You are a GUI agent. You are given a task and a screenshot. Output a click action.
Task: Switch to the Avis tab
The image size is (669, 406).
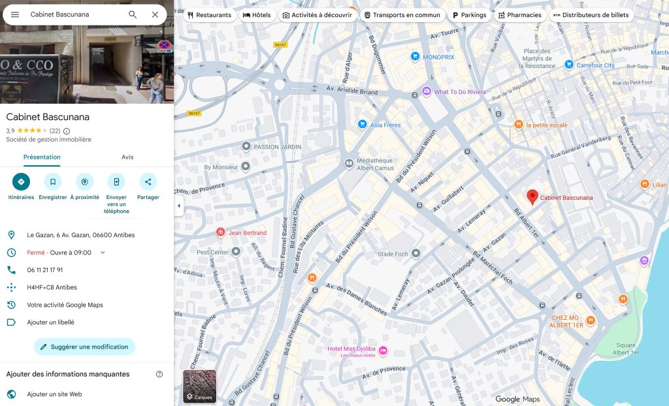[127, 157]
